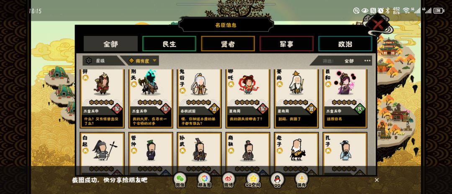Select the 政治 category tab
Screen dimensions: 452x194
tap(345, 44)
